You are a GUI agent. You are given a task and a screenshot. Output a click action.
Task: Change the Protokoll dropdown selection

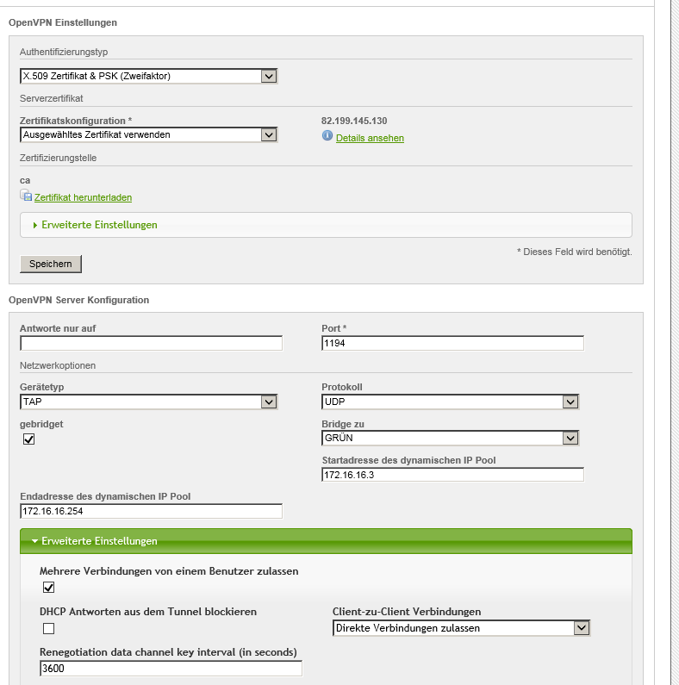450,402
